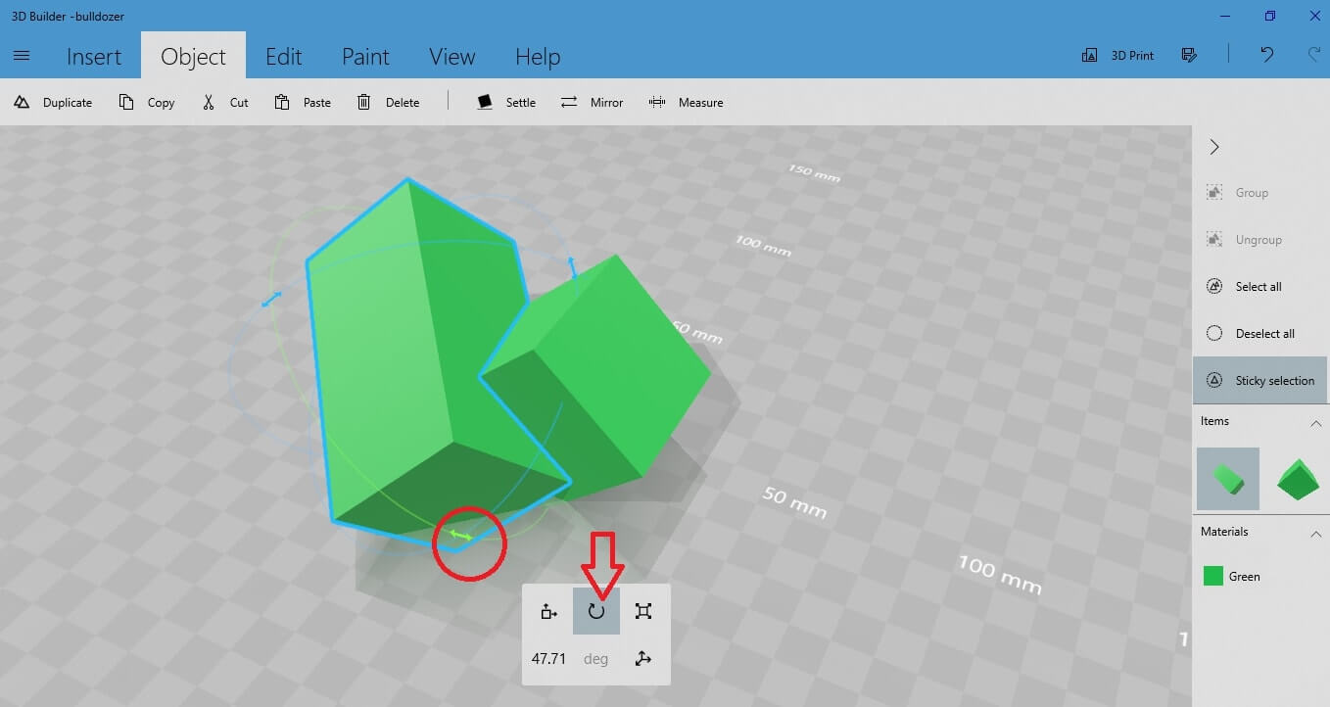Select the Scale tool icon
The image size is (1330, 707).
pos(643,611)
